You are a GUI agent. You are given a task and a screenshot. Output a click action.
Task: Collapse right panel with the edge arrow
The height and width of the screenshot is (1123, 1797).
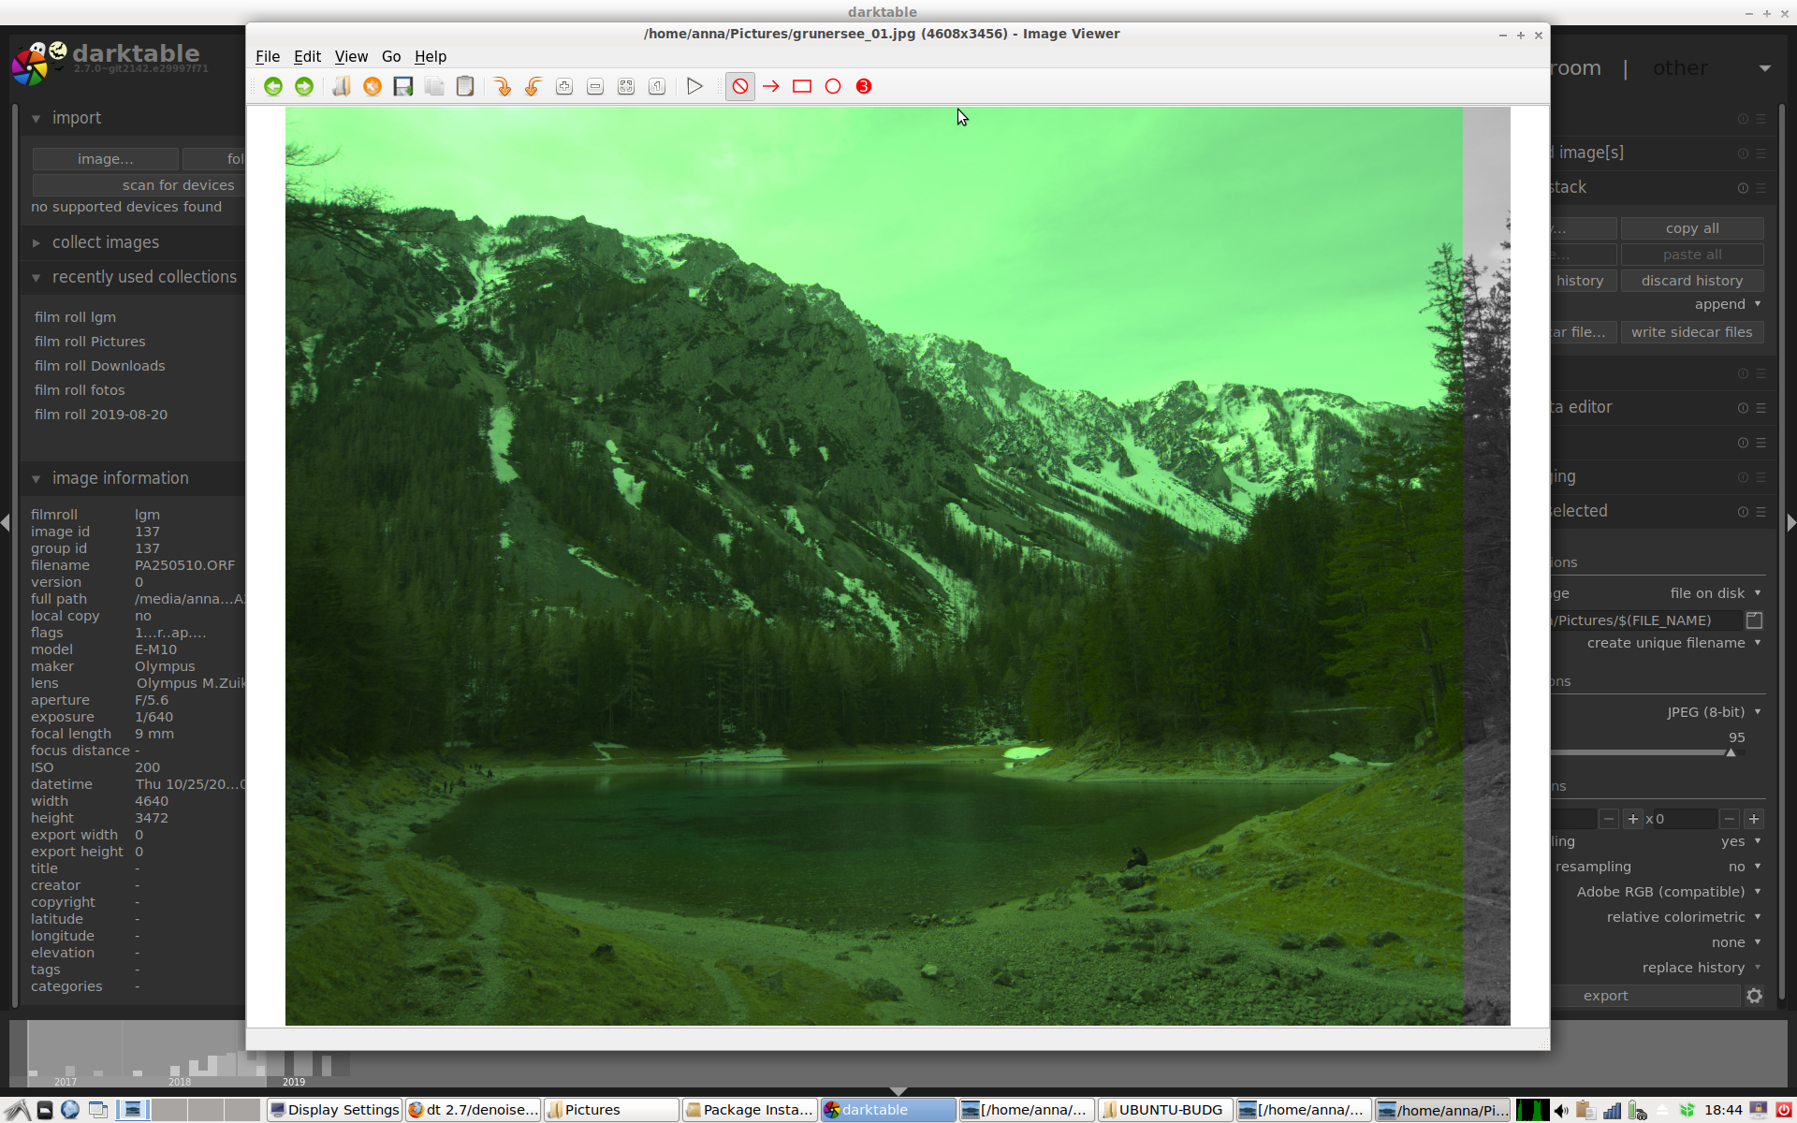[x=1791, y=522]
